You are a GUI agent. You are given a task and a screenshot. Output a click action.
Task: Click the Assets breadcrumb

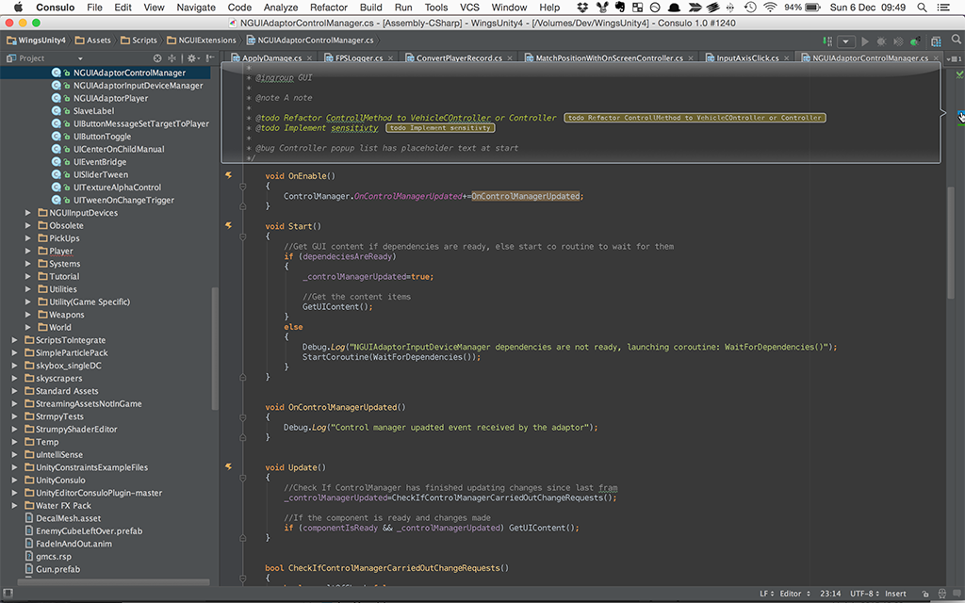pyautogui.click(x=93, y=40)
